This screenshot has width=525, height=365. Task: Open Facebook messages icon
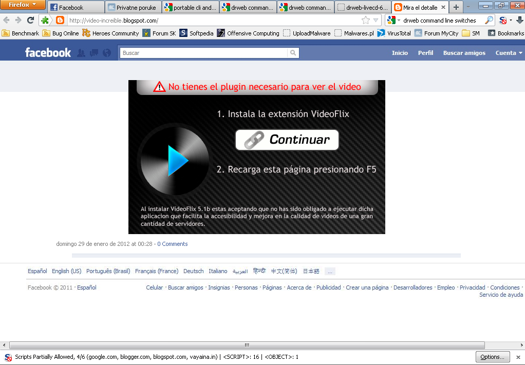(x=94, y=53)
